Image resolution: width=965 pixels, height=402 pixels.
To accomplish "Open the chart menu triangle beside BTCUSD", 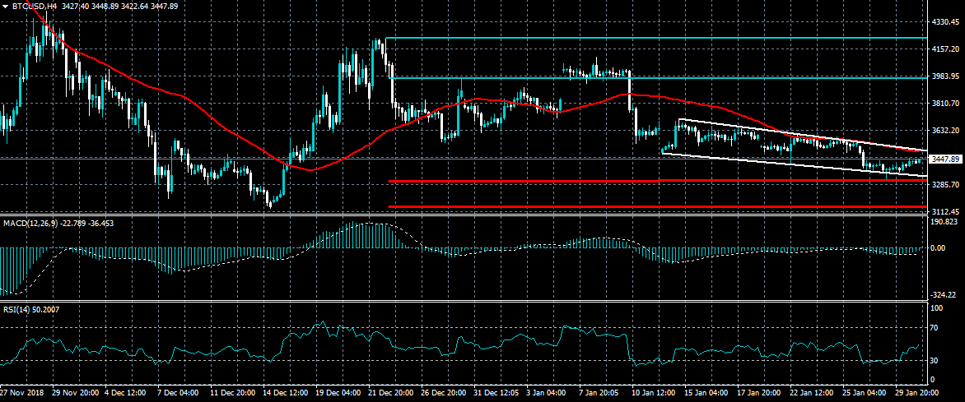I will click(x=6, y=6).
